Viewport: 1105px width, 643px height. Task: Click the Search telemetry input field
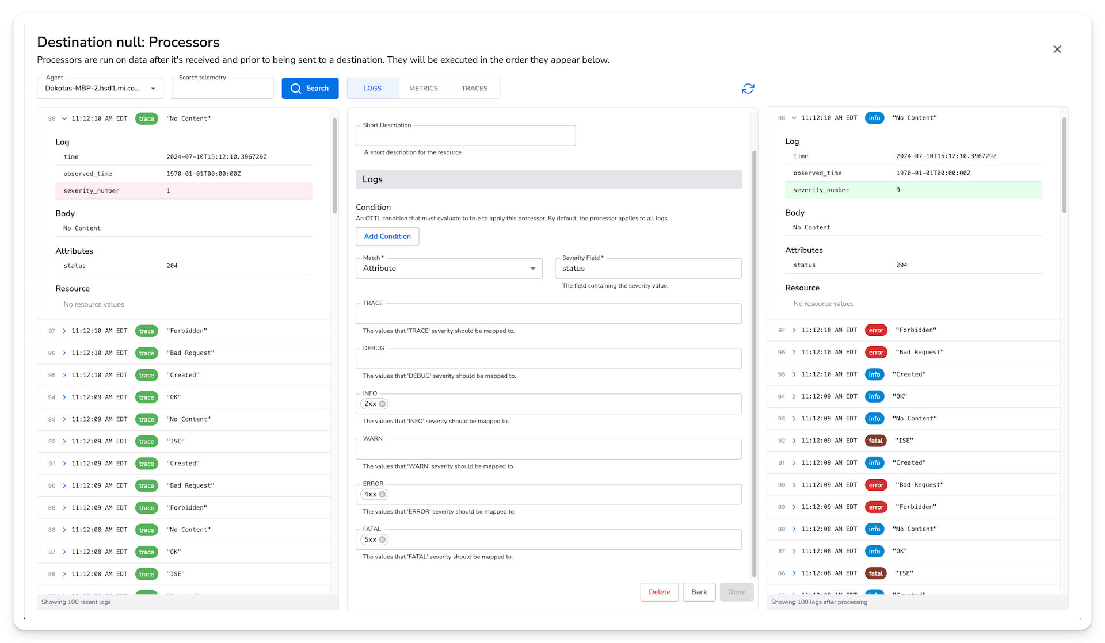(x=223, y=88)
